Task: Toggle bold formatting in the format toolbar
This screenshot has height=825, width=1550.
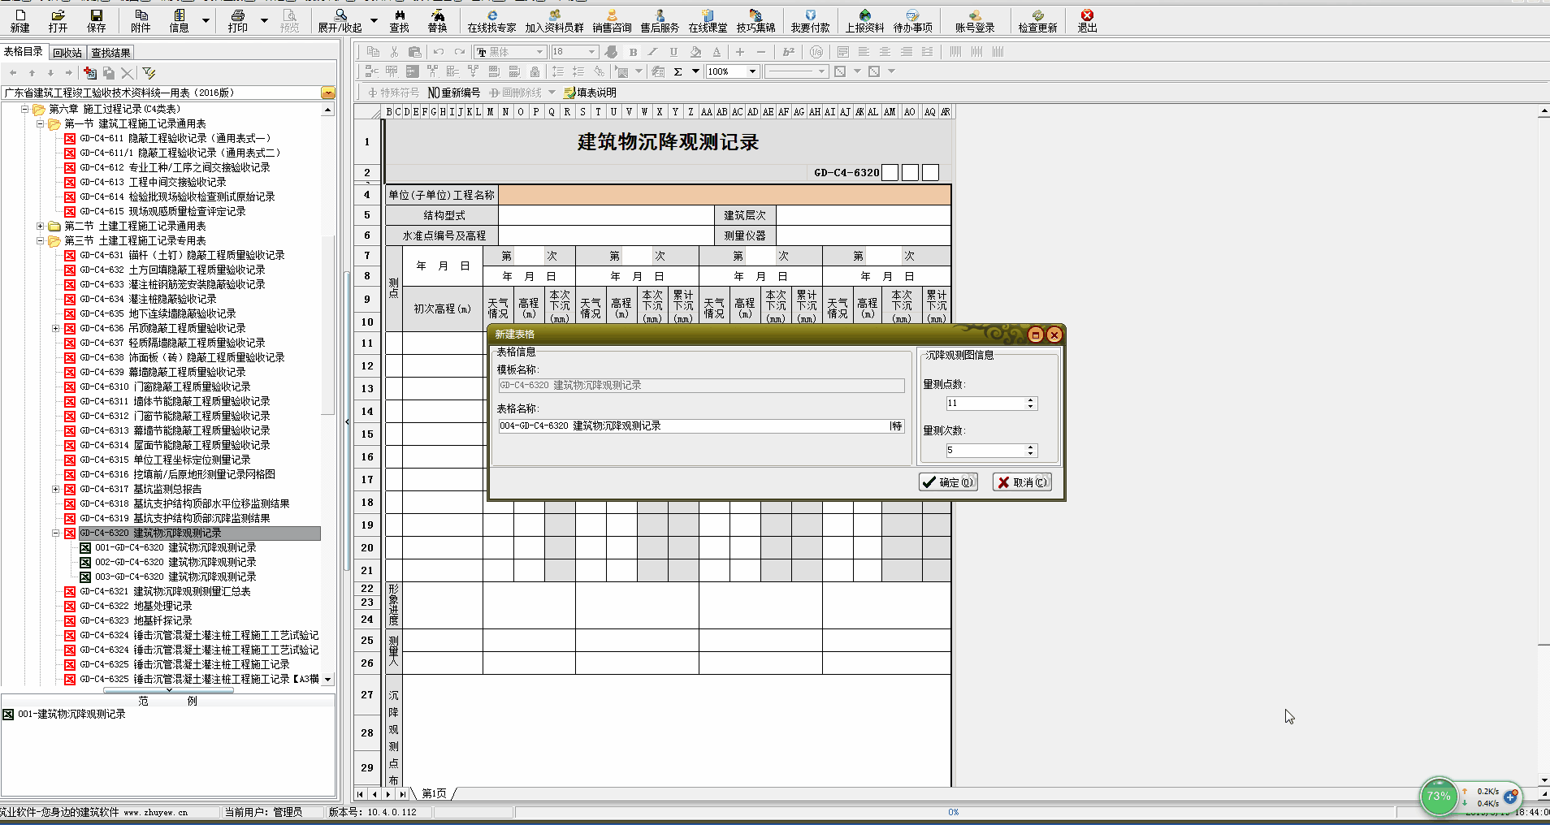Action: 633,52
